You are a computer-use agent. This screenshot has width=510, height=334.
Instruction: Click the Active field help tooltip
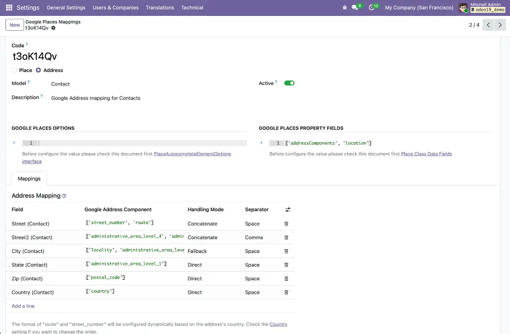276,82
